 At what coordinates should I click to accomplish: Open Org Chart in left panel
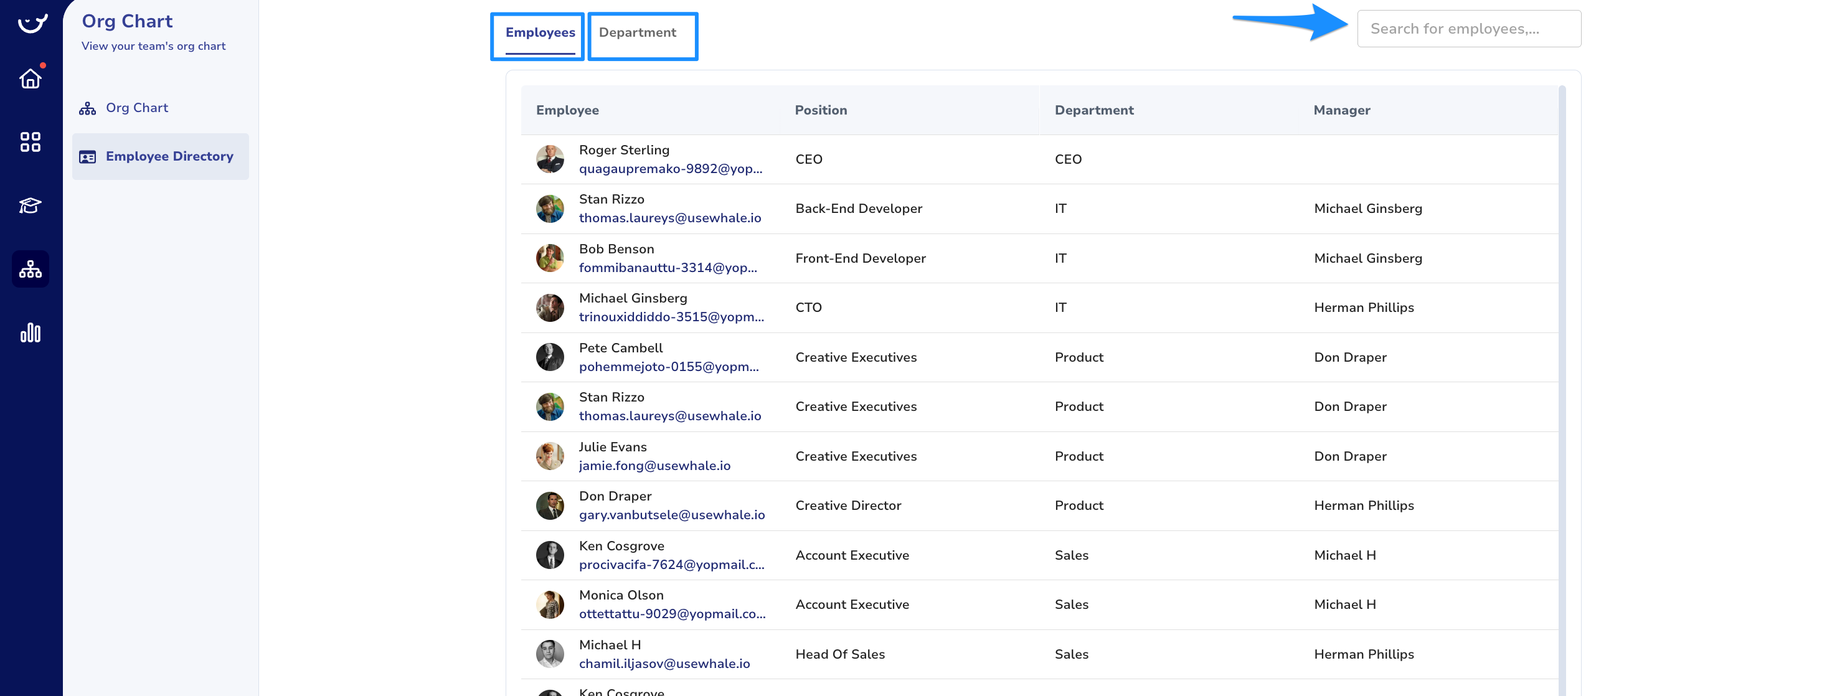(x=137, y=108)
